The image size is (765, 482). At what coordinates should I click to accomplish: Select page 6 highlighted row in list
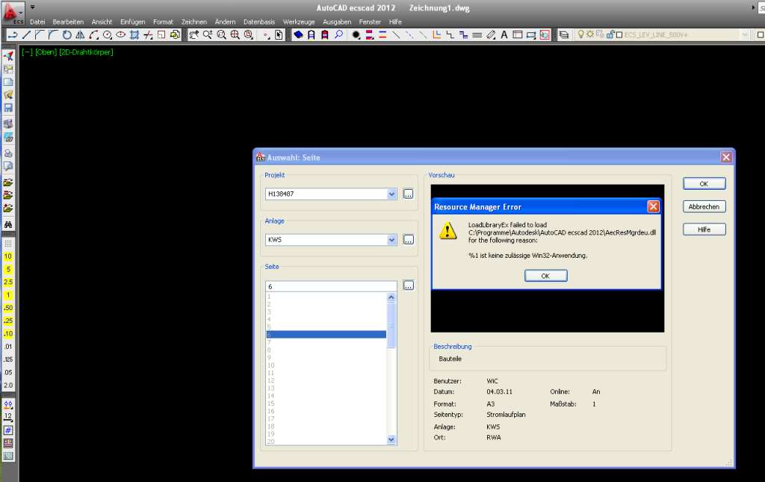click(326, 335)
